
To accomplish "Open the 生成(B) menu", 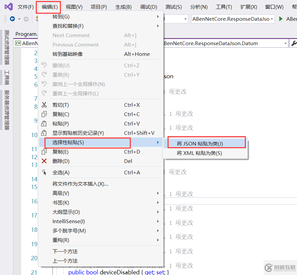I will tap(123, 7).
